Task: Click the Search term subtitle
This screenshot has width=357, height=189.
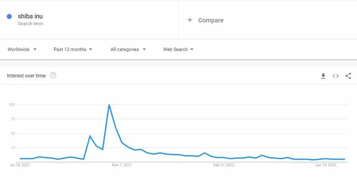Action: (x=30, y=23)
